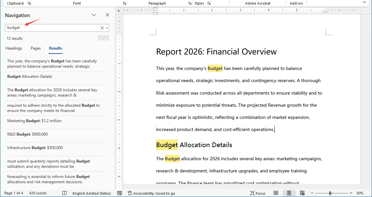Collapse the Navigation pane chevron
The width and height of the screenshot is (372, 197).
coord(94,15)
